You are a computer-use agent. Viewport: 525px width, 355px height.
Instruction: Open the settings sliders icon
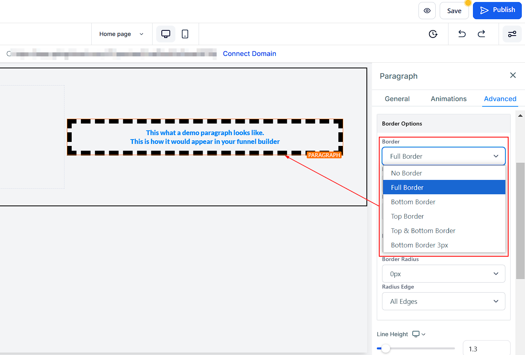click(x=512, y=34)
